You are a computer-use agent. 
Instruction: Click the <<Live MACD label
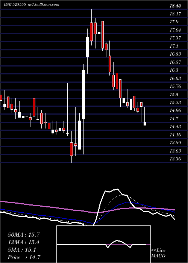coord(158,253)
